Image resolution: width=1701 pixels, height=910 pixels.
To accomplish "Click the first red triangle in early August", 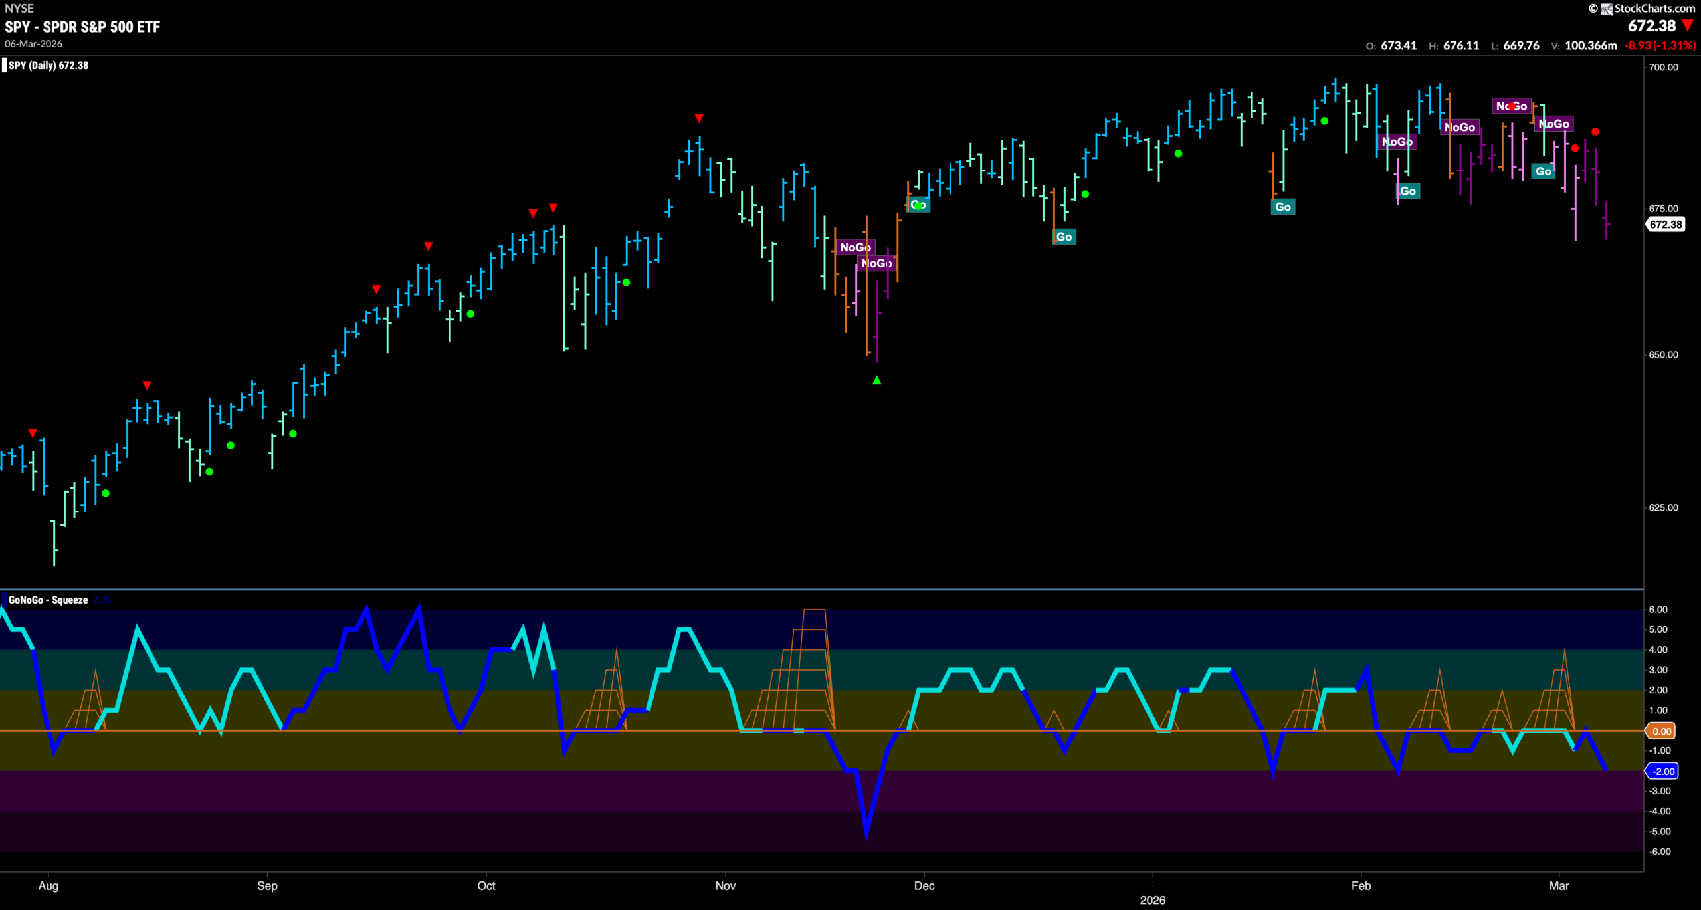I will pos(33,433).
